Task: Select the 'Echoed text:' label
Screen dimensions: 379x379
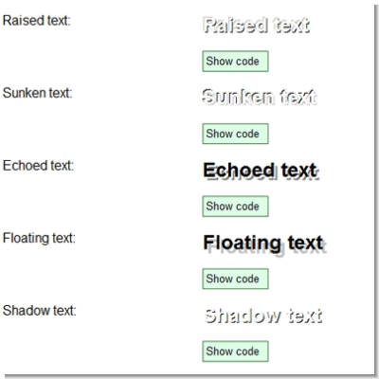Action: point(38,166)
